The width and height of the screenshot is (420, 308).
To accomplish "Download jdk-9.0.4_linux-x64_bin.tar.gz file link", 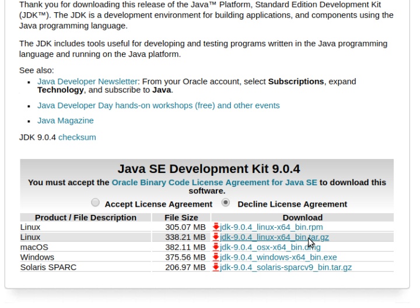I will coord(274,237).
